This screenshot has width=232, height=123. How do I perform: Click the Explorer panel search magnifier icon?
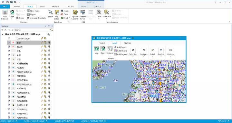point(51,30)
